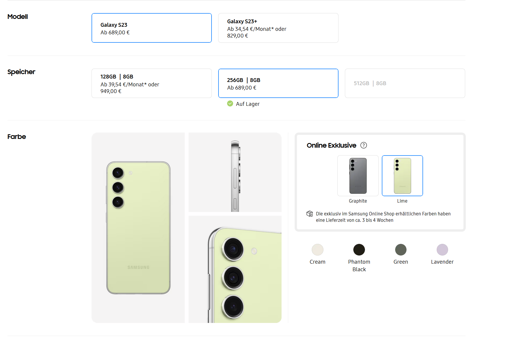Click the 'Ab 34,54 €/Monat* oder' price text
505x343 pixels.
(257, 29)
